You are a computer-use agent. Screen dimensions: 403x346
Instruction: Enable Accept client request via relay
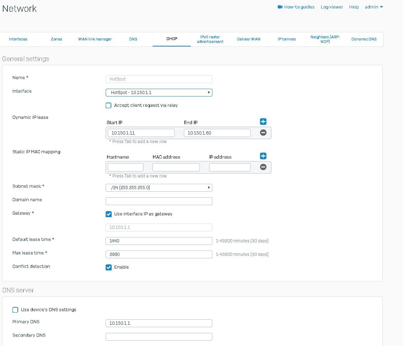coord(109,105)
